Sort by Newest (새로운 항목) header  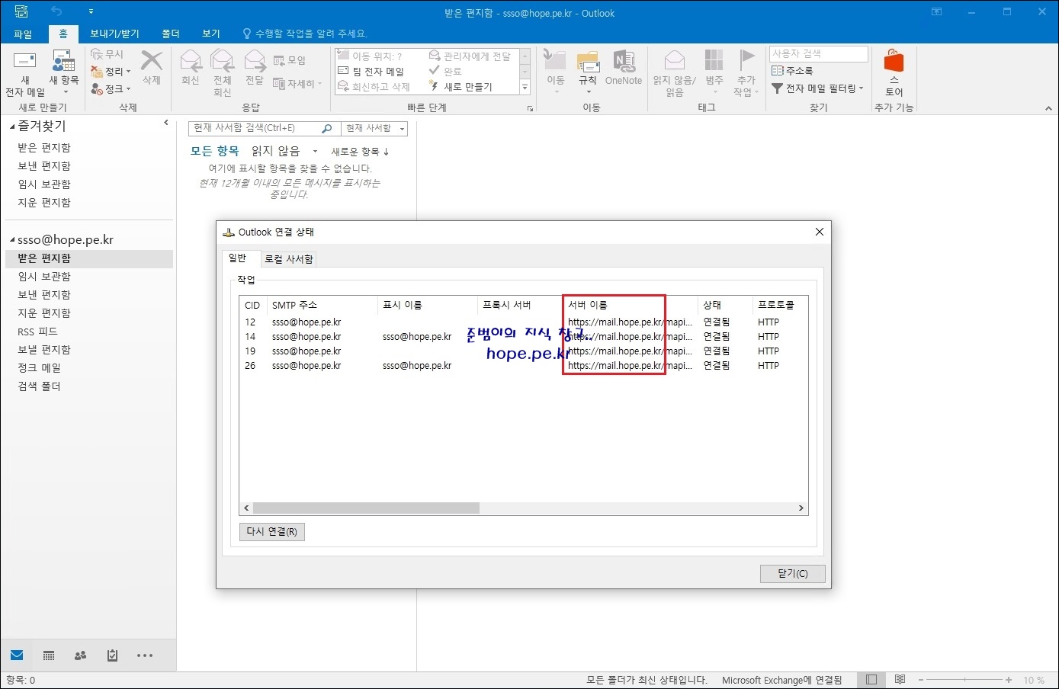tap(360, 152)
